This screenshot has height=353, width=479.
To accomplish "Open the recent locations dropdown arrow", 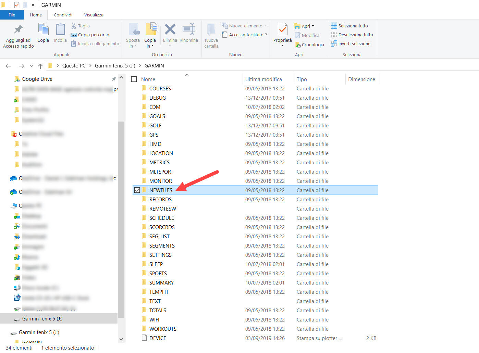I will point(32,66).
